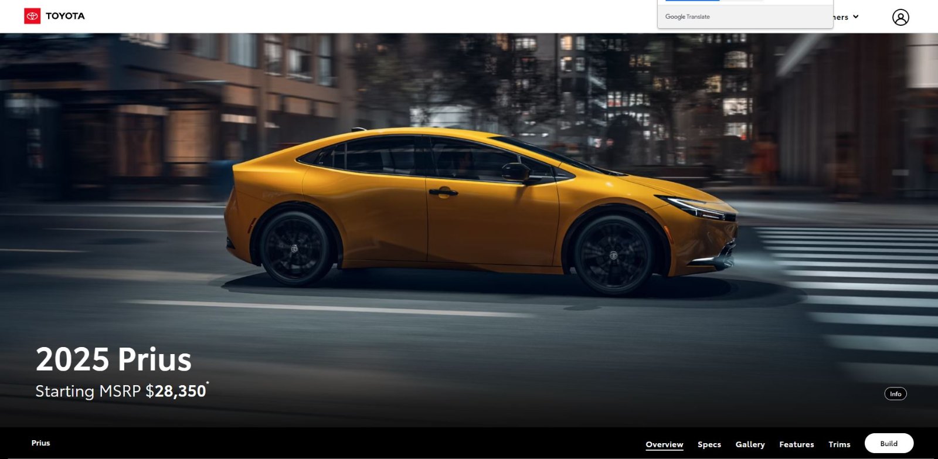Click the Starting MSRP $28,350 text
This screenshot has width=938, height=459.
(121, 391)
